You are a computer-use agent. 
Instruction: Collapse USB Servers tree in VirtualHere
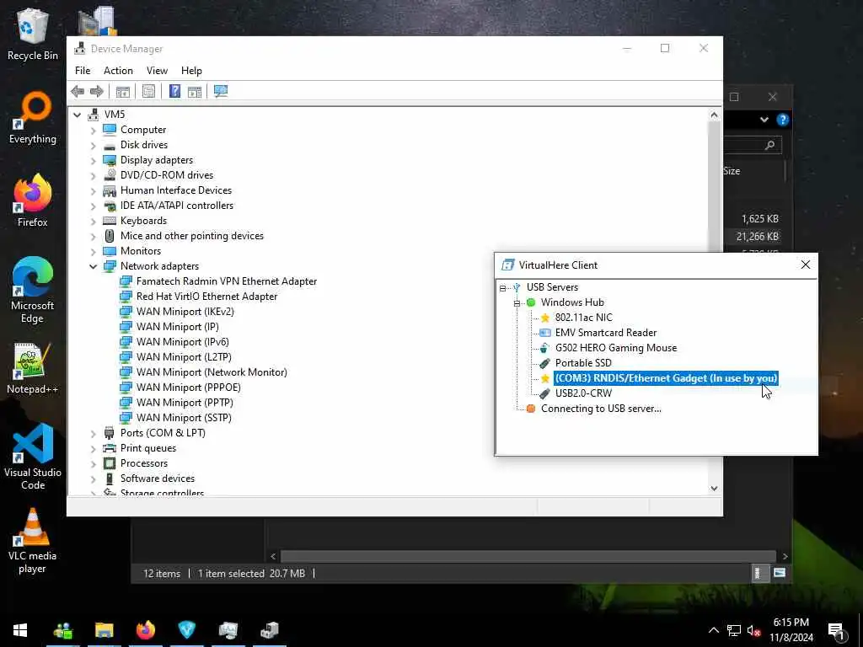502,288
